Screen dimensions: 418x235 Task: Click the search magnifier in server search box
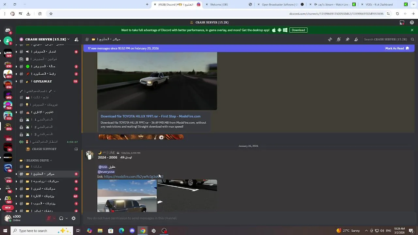(412, 39)
